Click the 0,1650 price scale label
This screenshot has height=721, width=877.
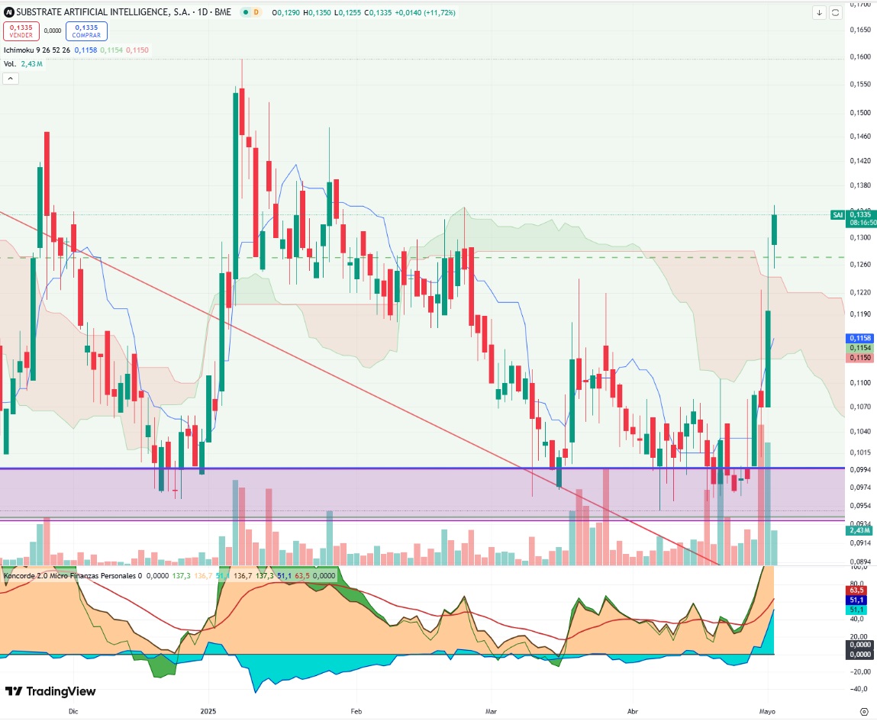click(860, 30)
